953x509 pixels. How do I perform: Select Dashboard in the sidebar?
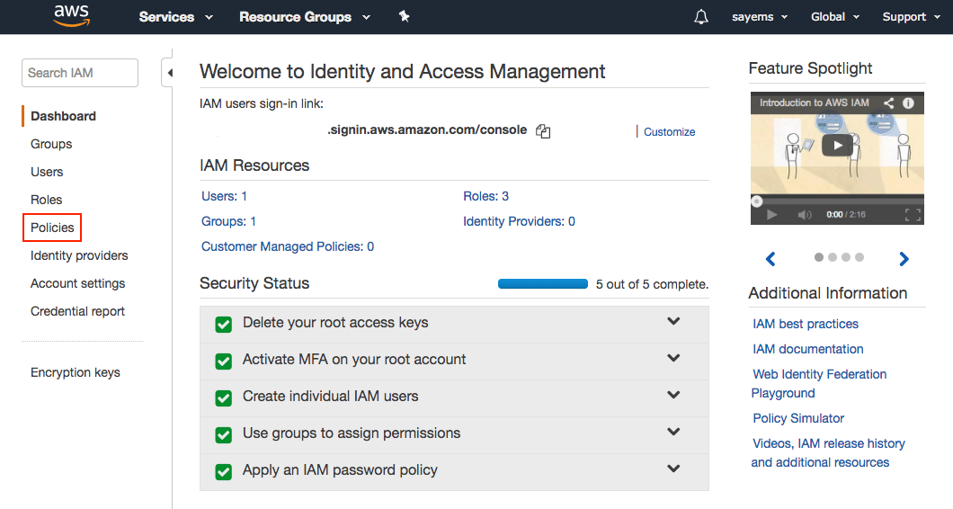[63, 116]
